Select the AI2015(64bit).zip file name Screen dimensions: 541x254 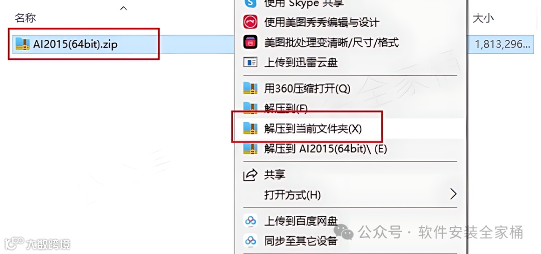[x=76, y=44]
